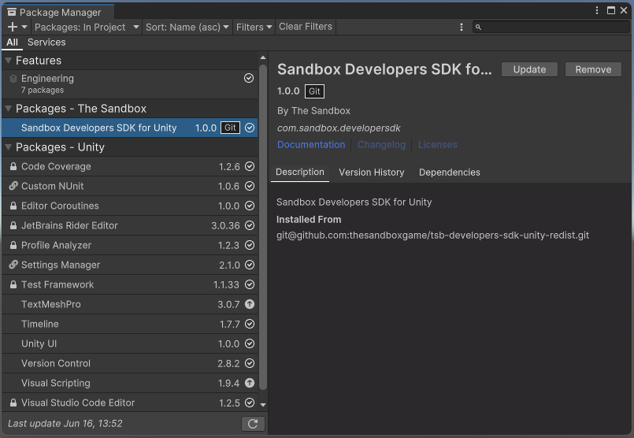Click the lock icon beside JetBrains Rider Editor
The image size is (634, 438).
click(x=13, y=225)
